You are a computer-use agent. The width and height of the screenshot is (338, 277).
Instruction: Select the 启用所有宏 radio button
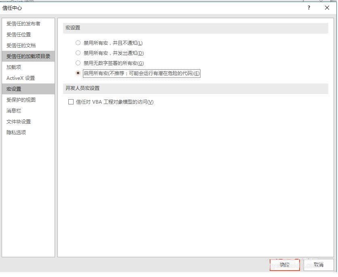pos(78,73)
